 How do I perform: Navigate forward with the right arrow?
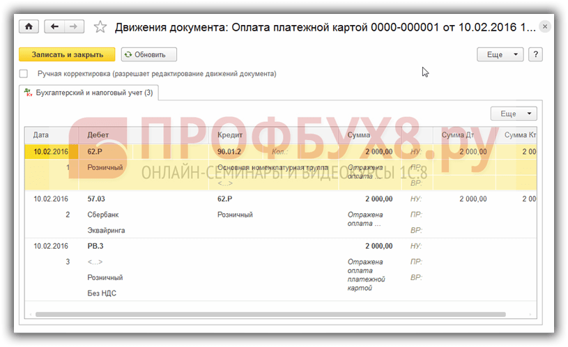point(74,26)
